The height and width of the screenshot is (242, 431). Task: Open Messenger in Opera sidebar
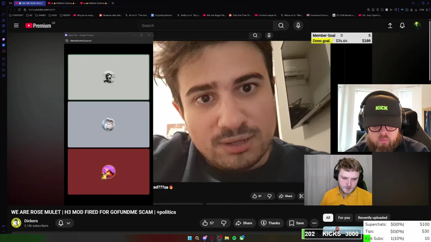click(3, 45)
